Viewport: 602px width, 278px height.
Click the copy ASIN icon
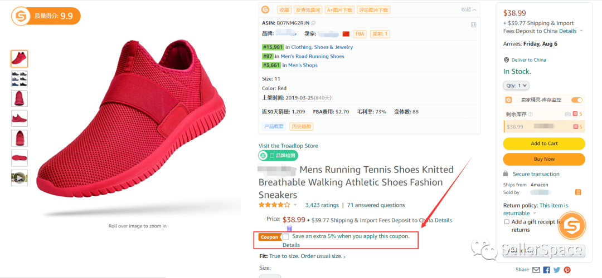[313, 23]
